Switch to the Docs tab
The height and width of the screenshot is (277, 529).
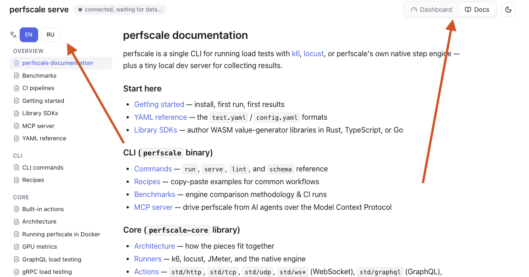(x=477, y=10)
